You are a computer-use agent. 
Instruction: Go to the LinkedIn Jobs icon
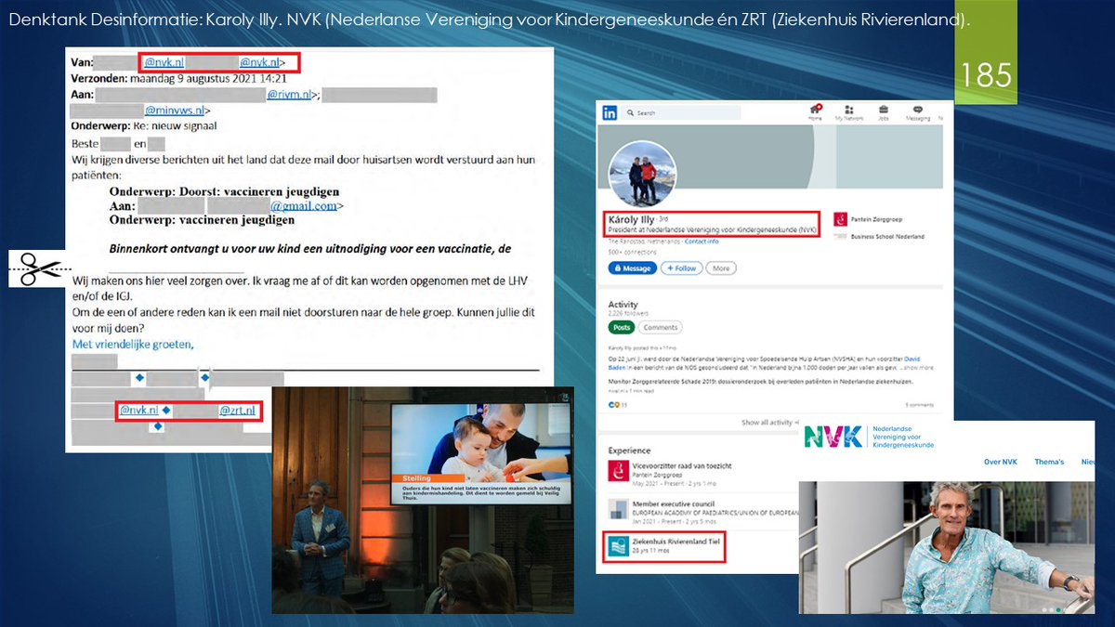[883, 111]
